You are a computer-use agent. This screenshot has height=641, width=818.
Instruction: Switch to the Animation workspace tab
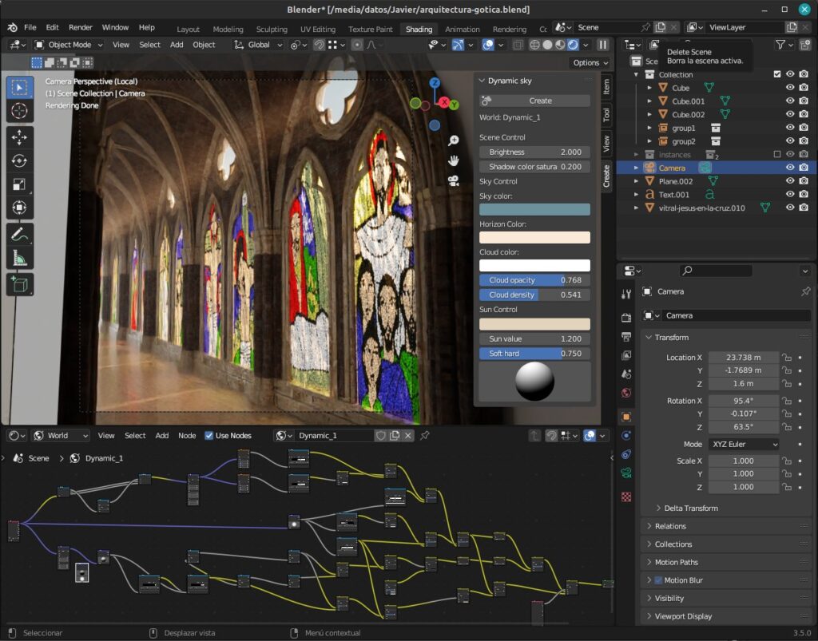coord(463,30)
